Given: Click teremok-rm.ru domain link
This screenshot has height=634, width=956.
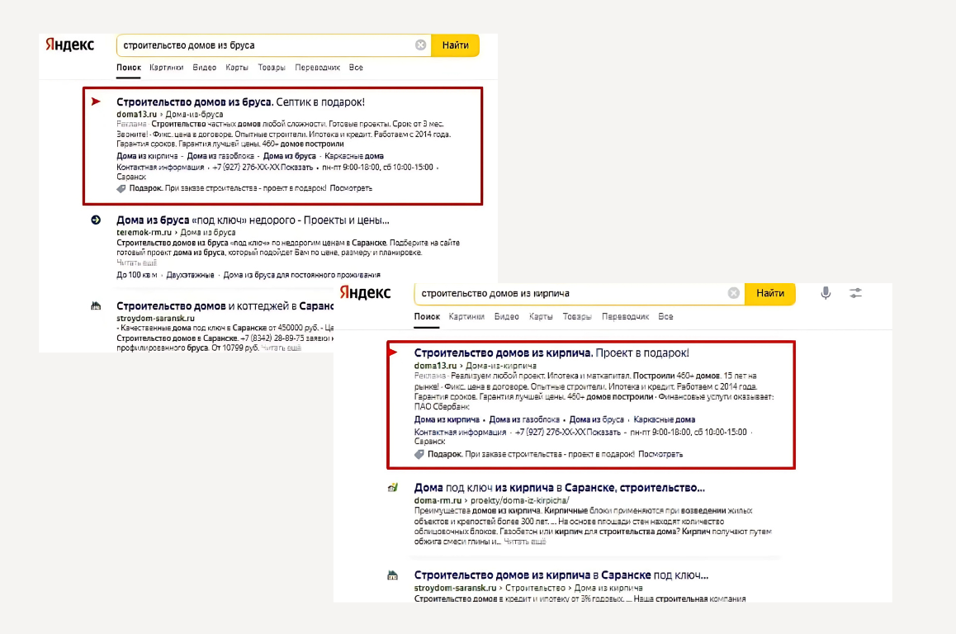Looking at the screenshot, I should 144,232.
